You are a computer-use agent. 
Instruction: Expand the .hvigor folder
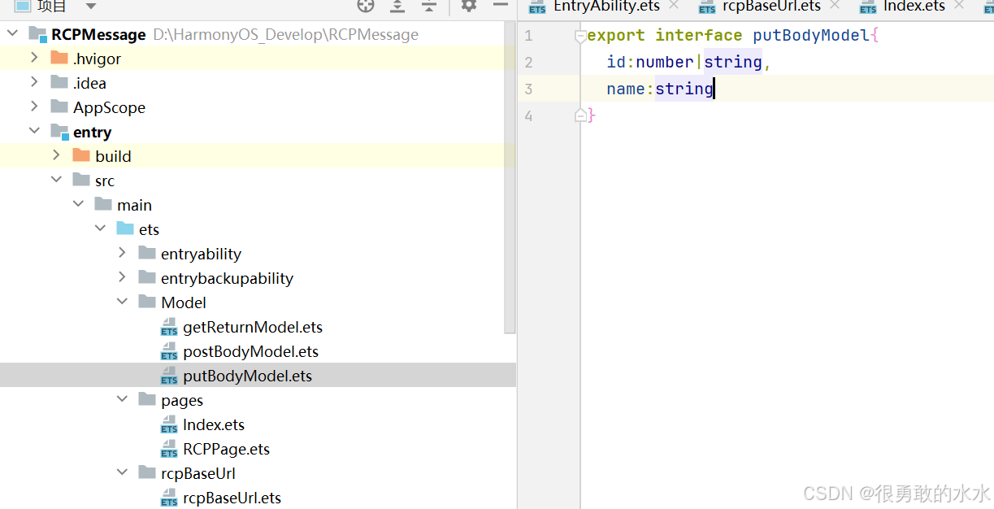(34, 58)
